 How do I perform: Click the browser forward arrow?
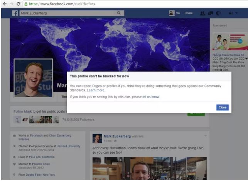coord(12,4)
